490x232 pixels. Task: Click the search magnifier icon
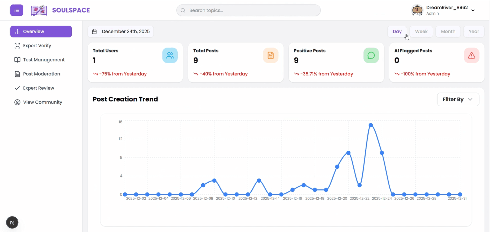pyautogui.click(x=183, y=10)
